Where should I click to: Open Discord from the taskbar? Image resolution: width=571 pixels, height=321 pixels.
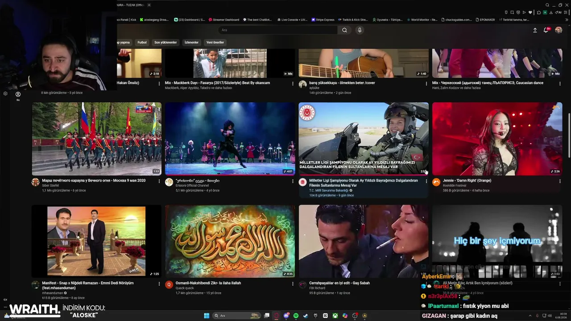[286, 316]
